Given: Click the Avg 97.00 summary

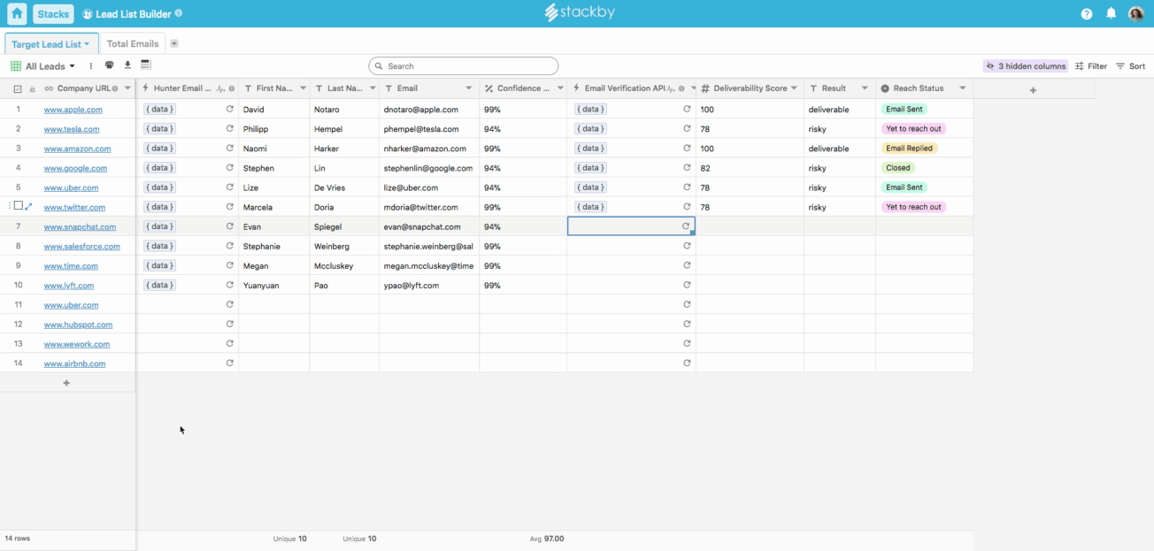Looking at the screenshot, I should (x=547, y=539).
